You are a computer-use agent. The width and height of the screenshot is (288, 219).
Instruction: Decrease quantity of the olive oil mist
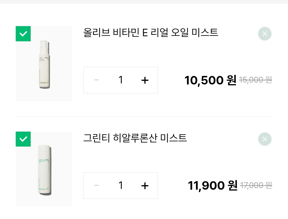tap(97, 80)
